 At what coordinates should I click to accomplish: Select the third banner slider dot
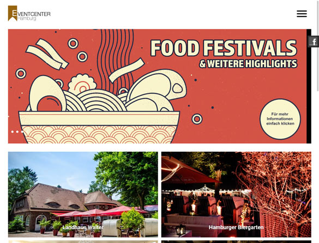[x=22, y=132]
